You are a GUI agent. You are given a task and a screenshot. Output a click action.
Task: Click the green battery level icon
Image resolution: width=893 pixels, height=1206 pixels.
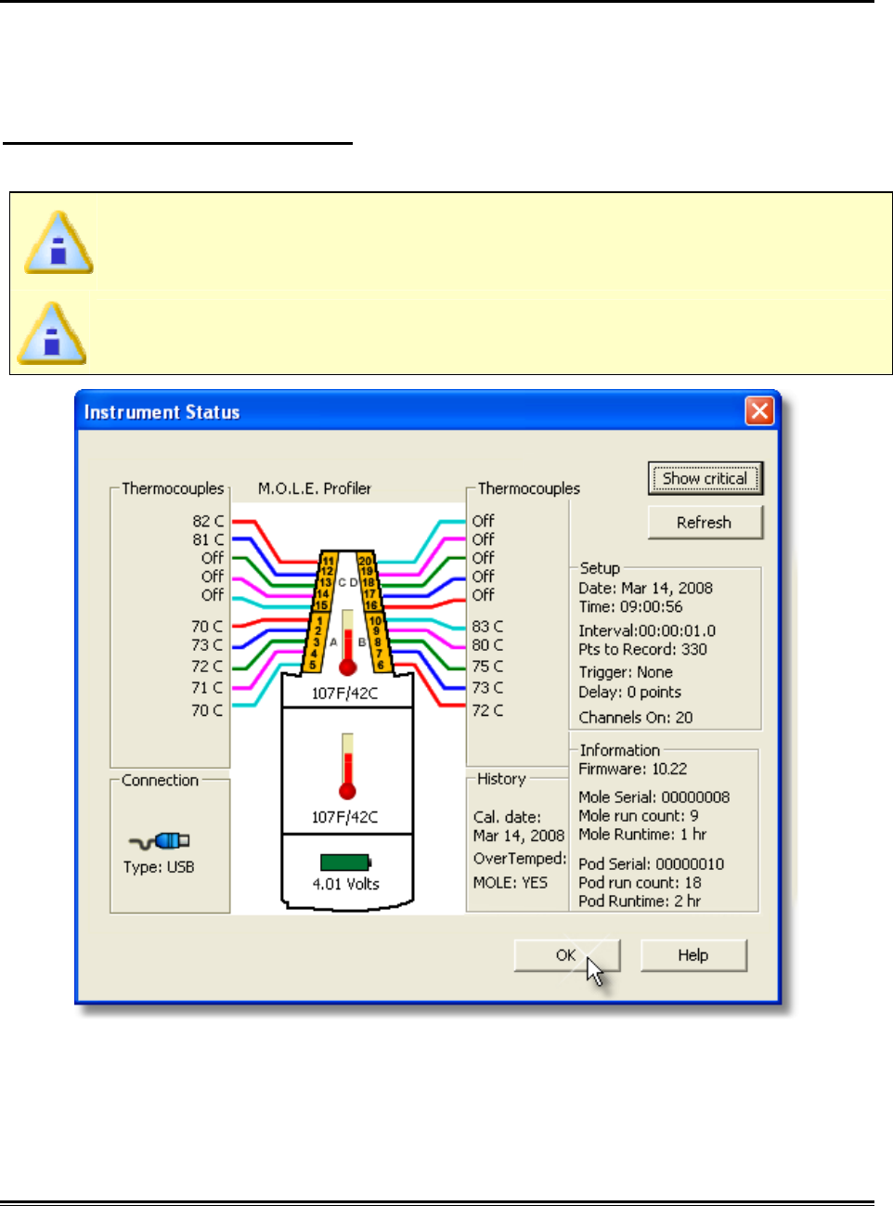pyautogui.click(x=345, y=862)
